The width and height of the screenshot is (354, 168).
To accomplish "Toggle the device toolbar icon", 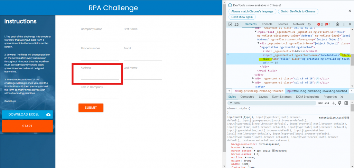I will click(236, 24).
